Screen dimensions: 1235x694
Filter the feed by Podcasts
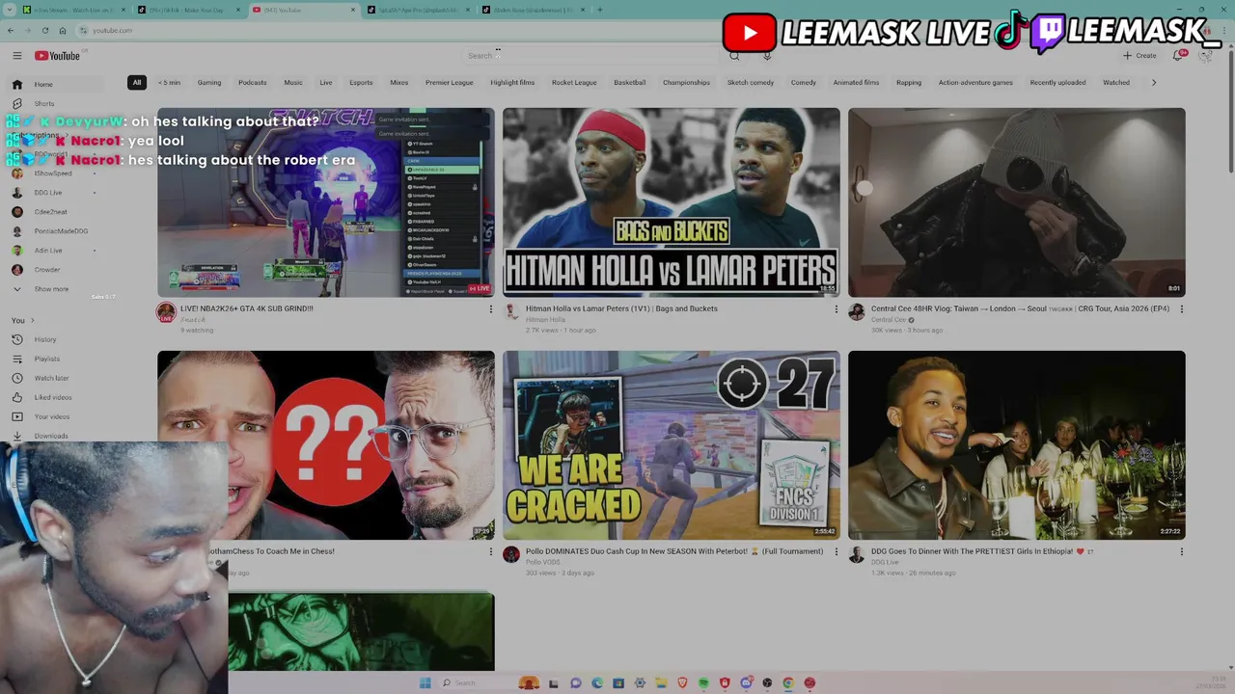click(x=253, y=83)
